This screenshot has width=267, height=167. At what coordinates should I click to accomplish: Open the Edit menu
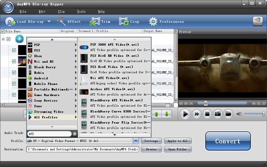pyautogui.click(x=42, y=12)
